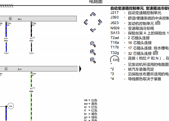The height and width of the screenshot is (121, 169).
Task: Click the E26 circle in the legend list
Action: [115, 59]
